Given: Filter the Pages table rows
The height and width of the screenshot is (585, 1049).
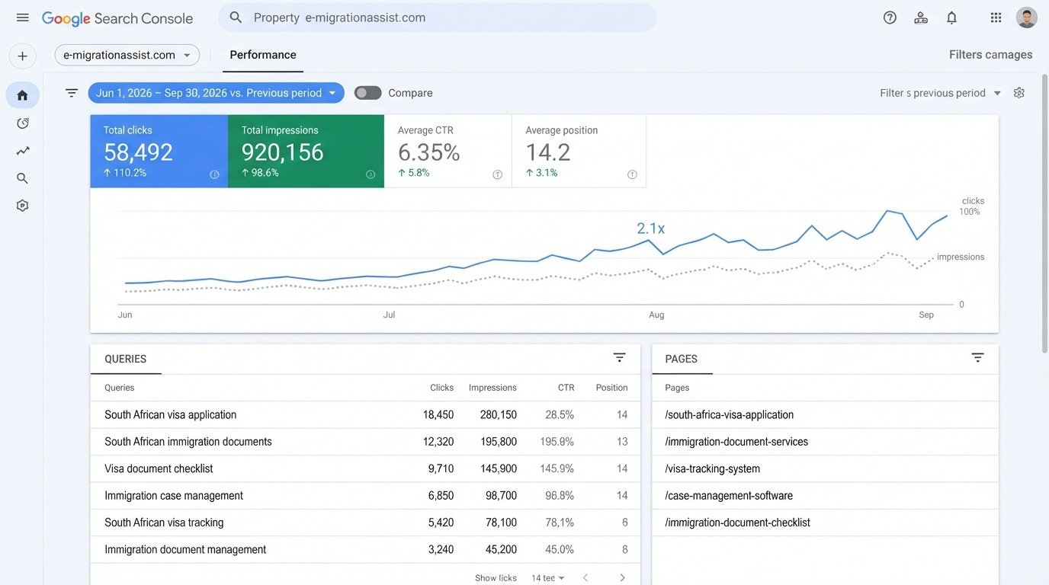Looking at the screenshot, I should click(x=978, y=358).
